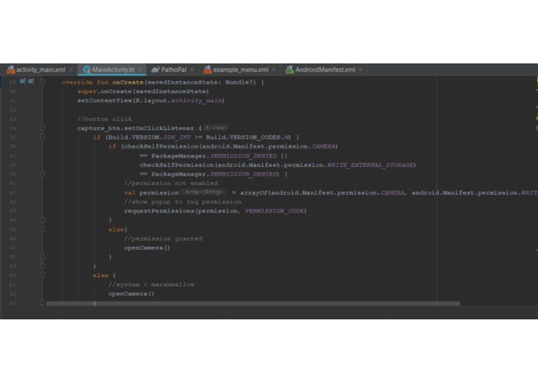
Task: Click 'capture_btn.setOnClickListener' on line 34
Action: tap(135, 128)
